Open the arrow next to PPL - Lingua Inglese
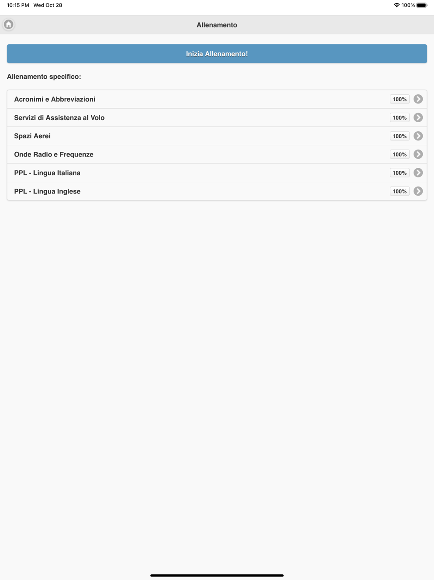434x580 pixels. [418, 191]
